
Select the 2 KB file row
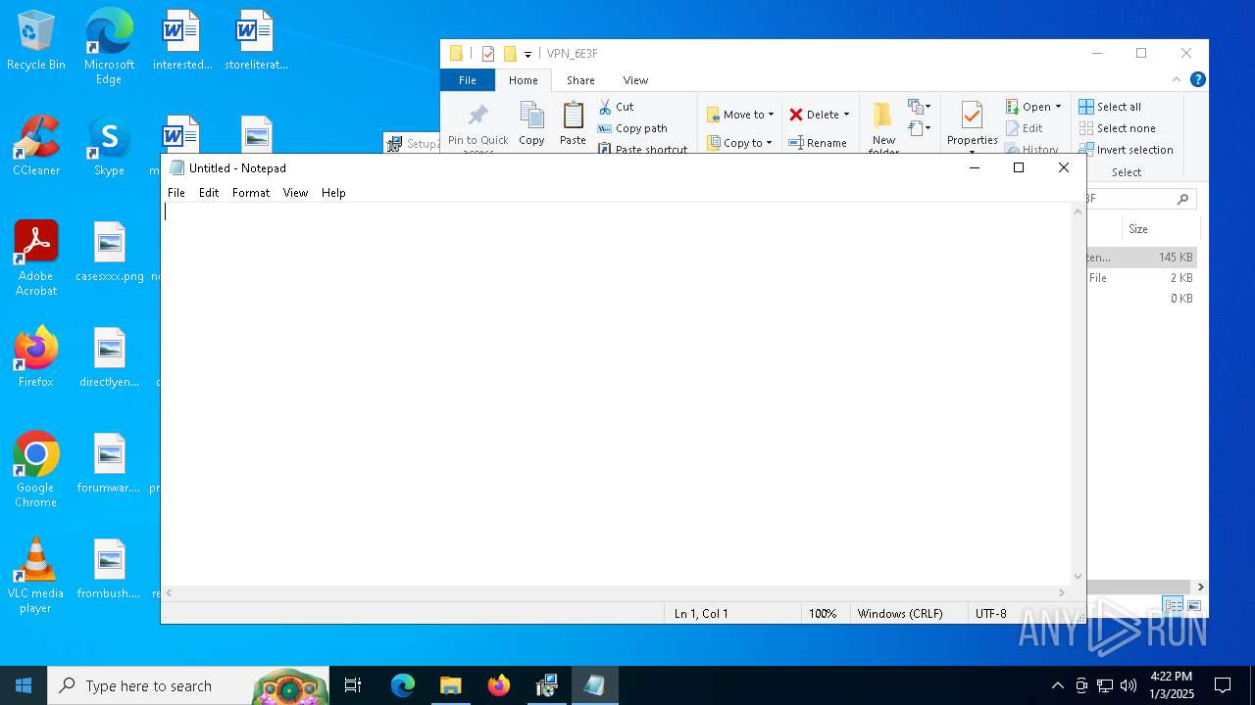(1141, 278)
